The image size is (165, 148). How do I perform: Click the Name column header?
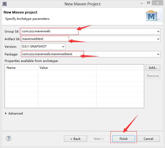click(21, 68)
